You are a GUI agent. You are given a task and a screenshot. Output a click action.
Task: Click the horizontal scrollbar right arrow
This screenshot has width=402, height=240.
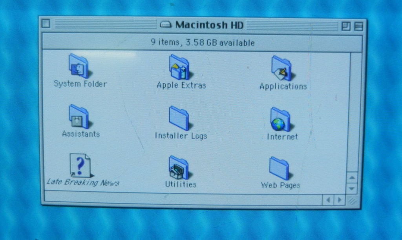tap(340, 200)
